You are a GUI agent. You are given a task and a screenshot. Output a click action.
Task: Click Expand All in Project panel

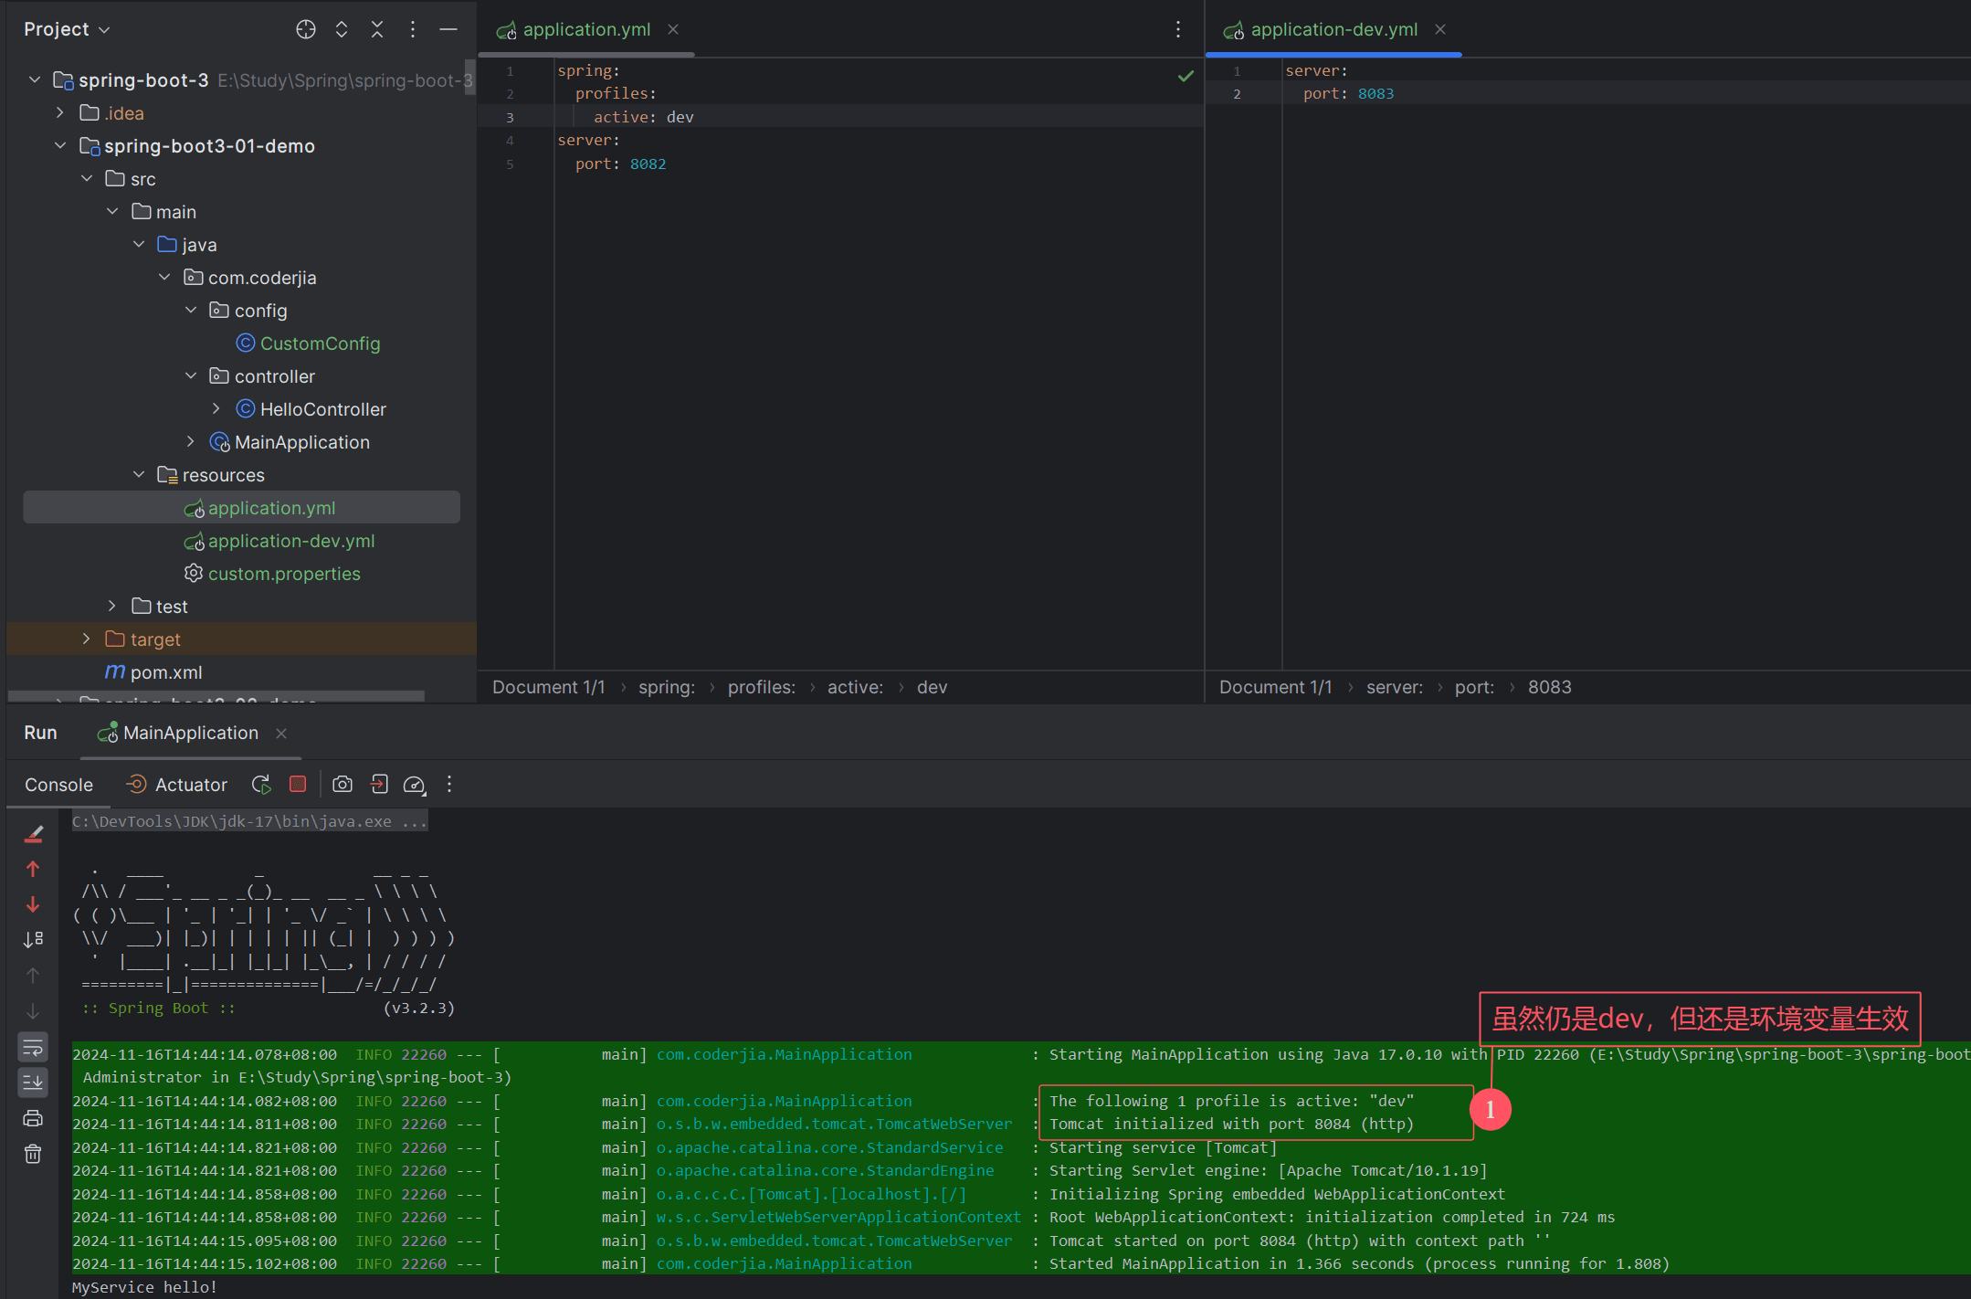[342, 29]
